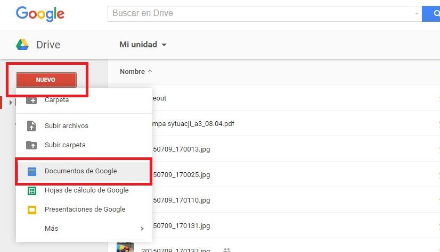The width and height of the screenshot is (440, 252).
Task: Choose Carpeta from the Nuevo menu
Action: tap(84, 100)
